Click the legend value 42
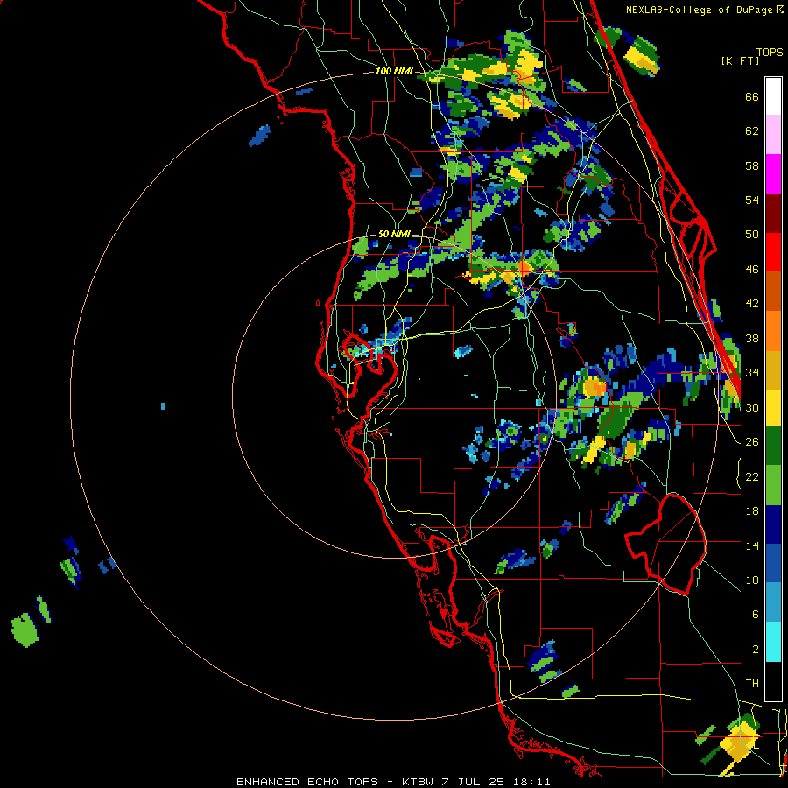 point(752,304)
